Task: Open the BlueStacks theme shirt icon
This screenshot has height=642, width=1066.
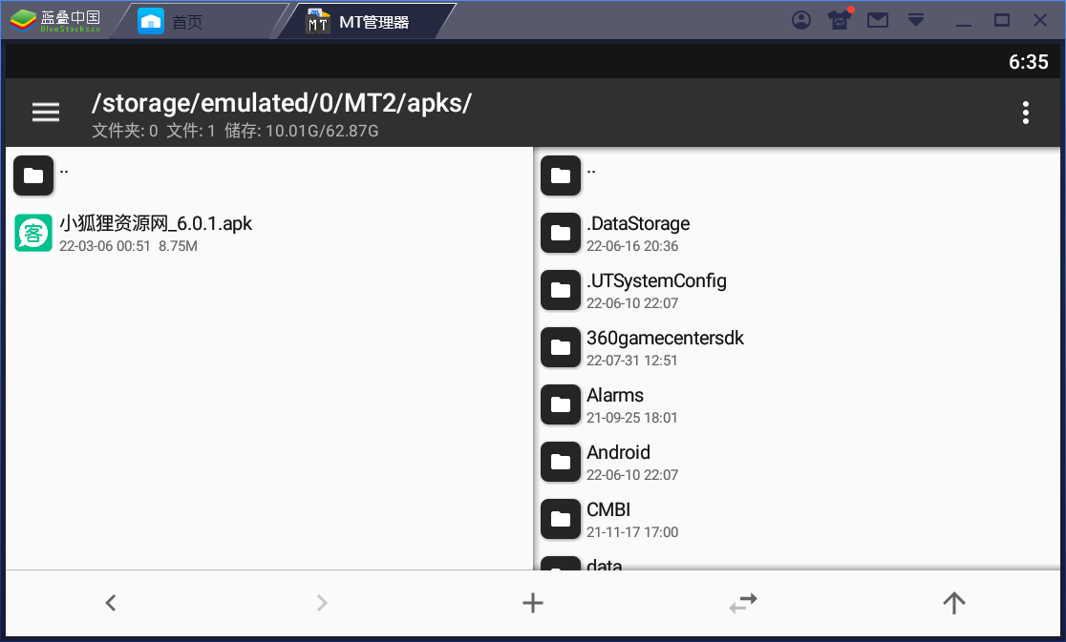Action: tap(840, 20)
